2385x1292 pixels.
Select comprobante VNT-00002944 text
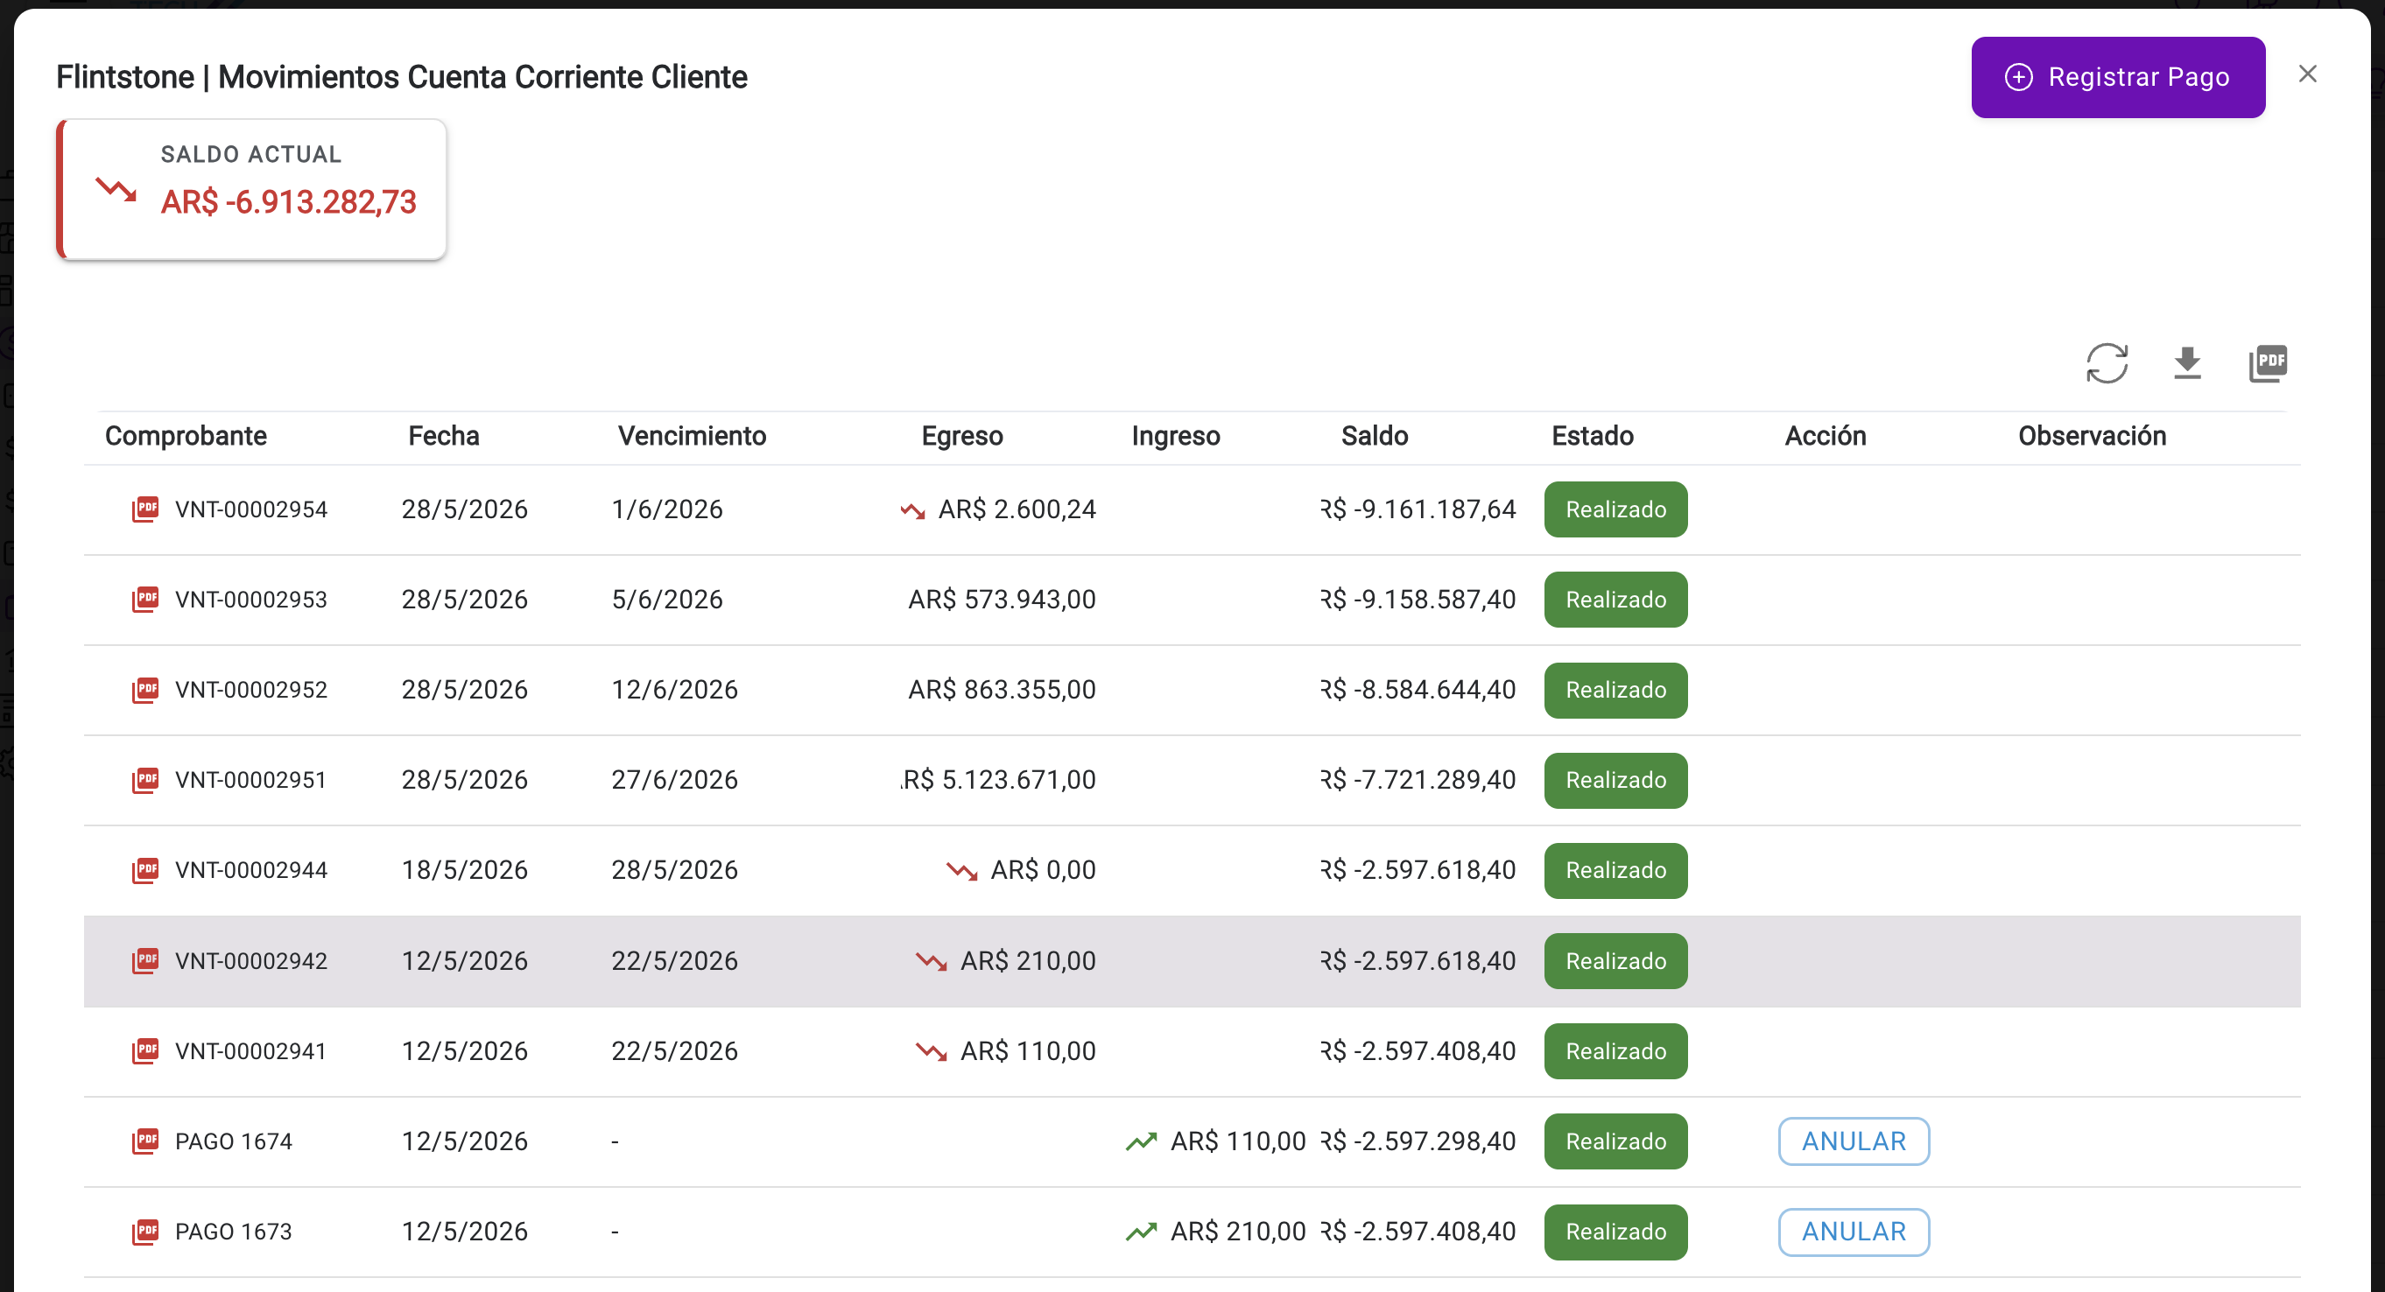(251, 871)
